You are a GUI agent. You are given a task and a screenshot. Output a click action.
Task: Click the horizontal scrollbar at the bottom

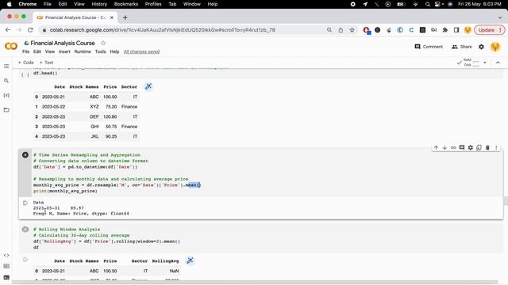point(255,282)
